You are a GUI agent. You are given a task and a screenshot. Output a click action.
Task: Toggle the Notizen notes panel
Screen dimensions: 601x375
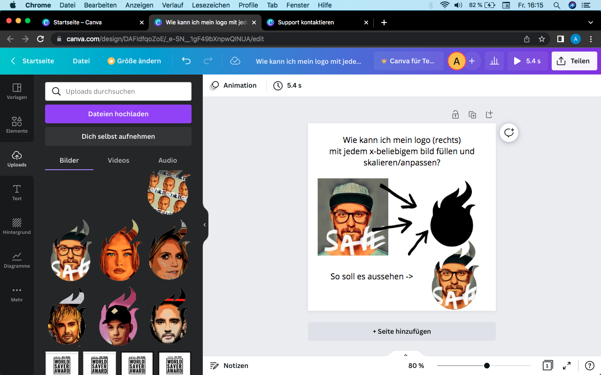229,366
